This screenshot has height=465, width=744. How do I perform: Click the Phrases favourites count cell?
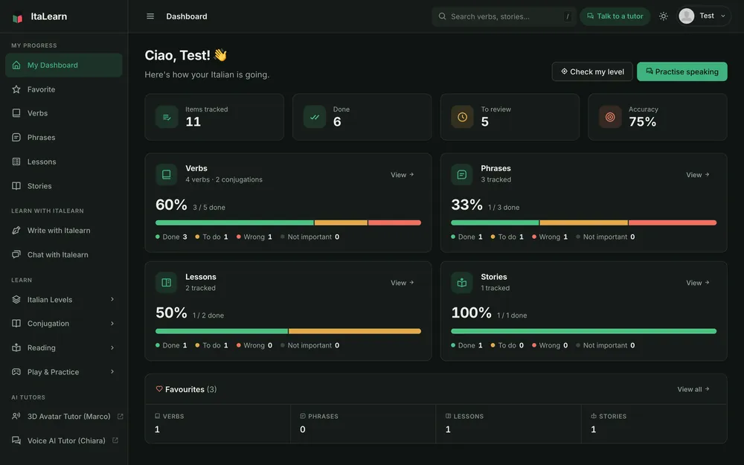tap(363, 423)
